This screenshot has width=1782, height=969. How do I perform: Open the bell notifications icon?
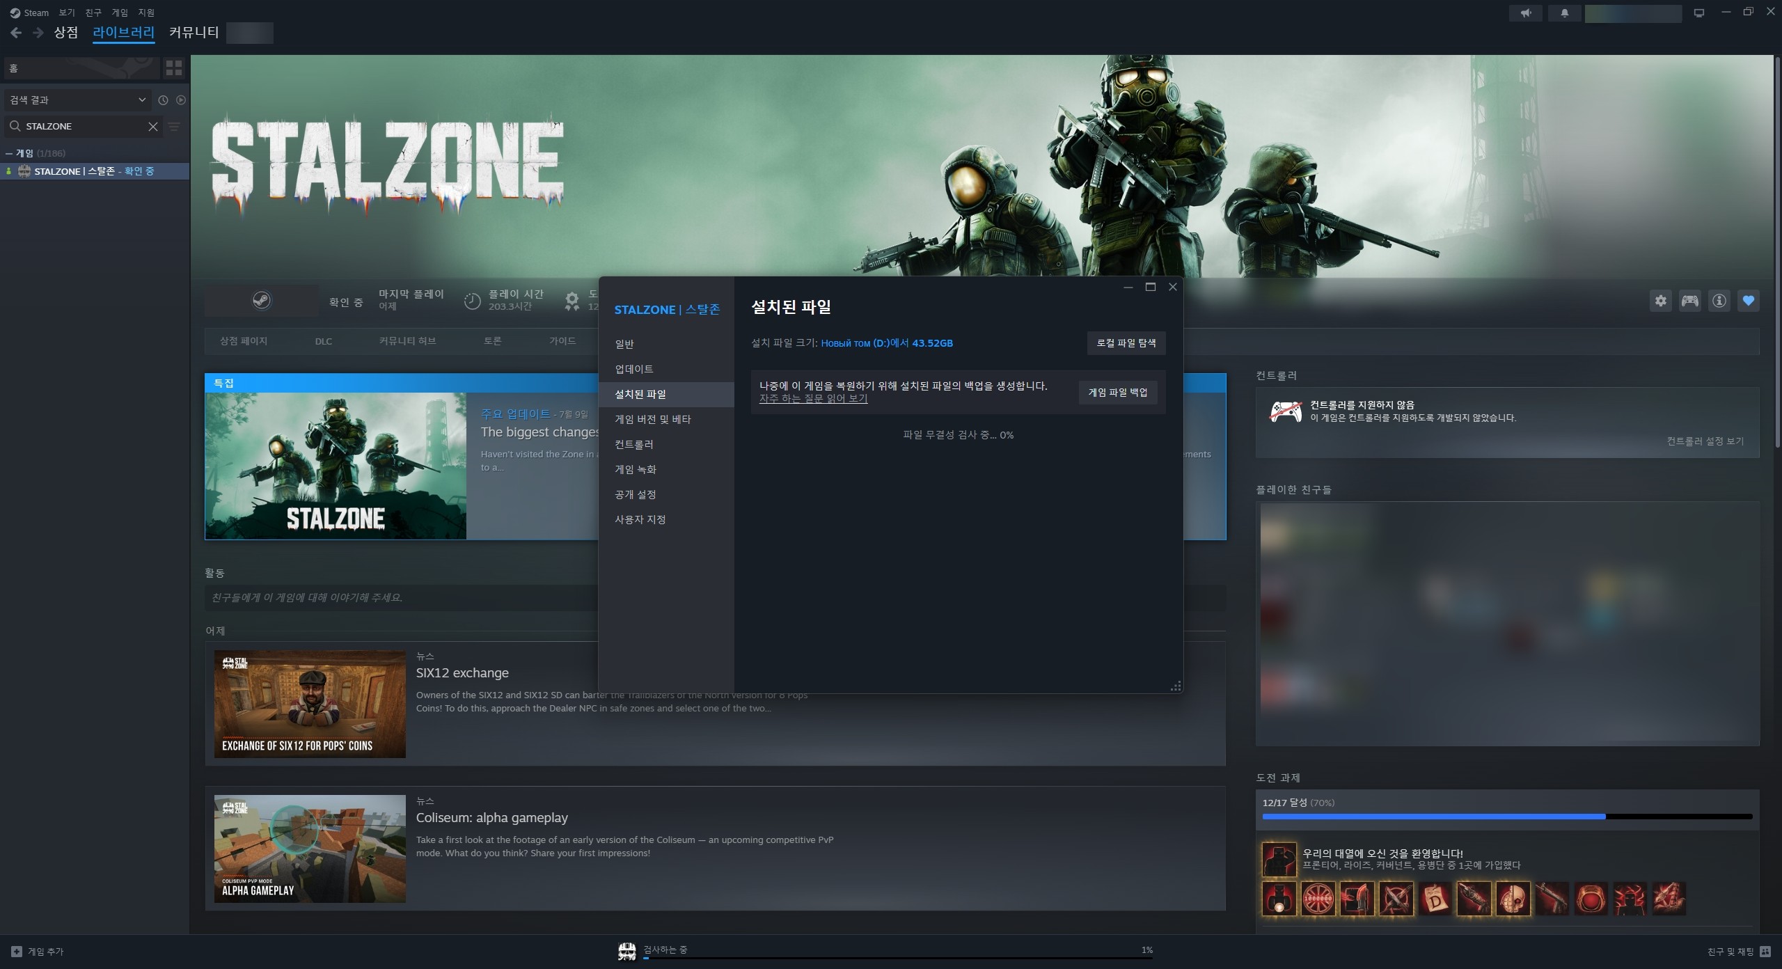coord(1565,13)
